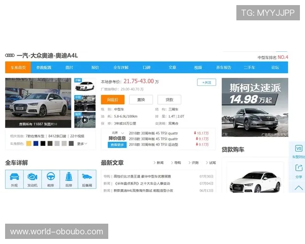Click the orange 询底价 button
The image size is (305, 244).
point(112,100)
